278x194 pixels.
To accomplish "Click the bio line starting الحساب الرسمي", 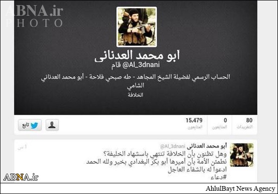I will coord(136,78).
